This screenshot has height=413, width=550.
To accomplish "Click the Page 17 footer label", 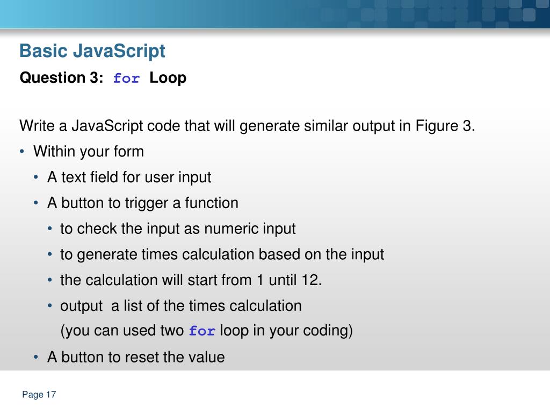I will [x=39, y=395].
